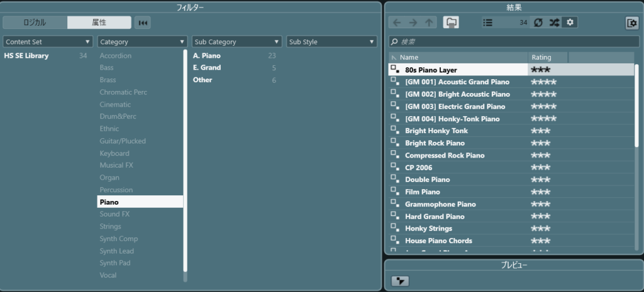Click the back arrow in results

pyautogui.click(x=397, y=23)
